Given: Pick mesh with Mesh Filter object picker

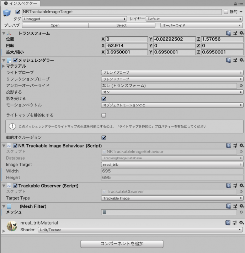Looking at the screenshot, I should 241,212.
